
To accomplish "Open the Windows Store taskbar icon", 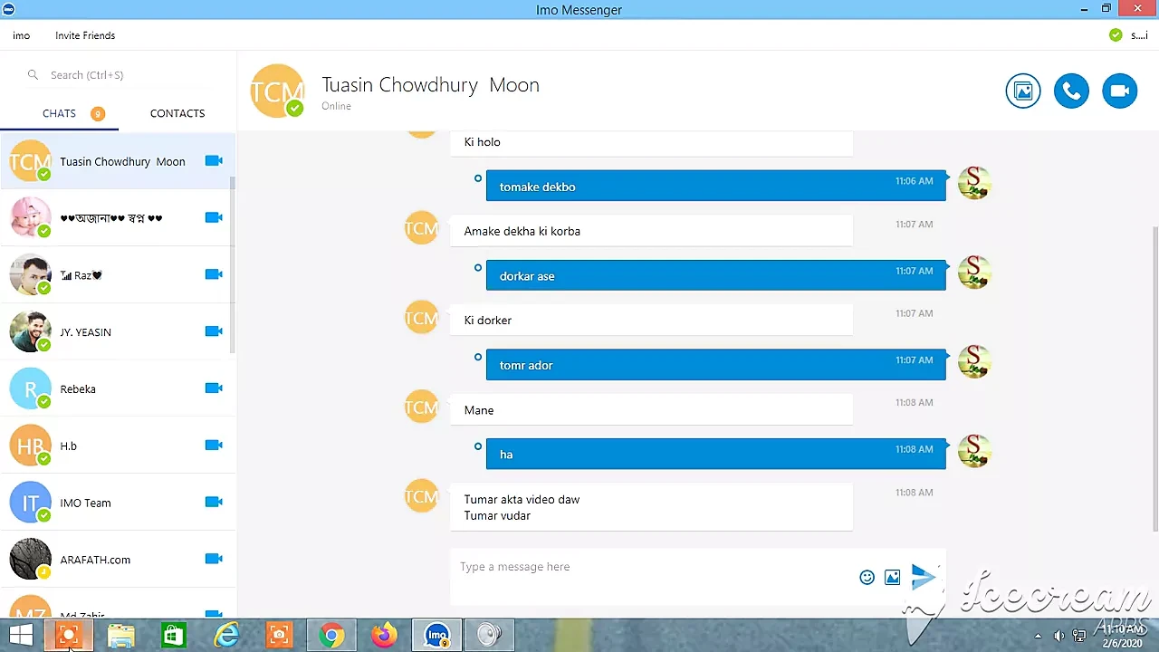I will point(174,636).
